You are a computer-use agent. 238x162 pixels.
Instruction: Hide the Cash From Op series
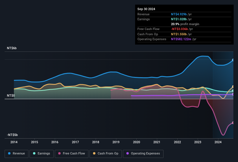[106, 154]
